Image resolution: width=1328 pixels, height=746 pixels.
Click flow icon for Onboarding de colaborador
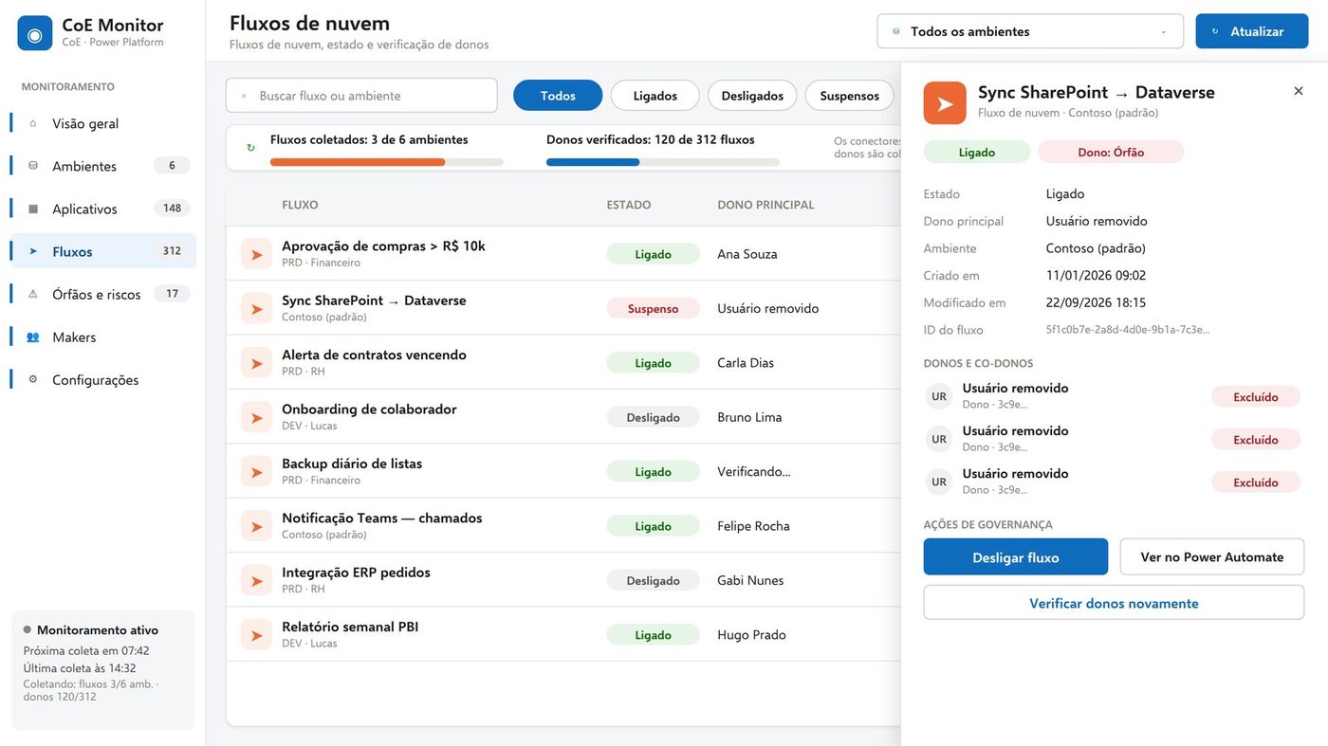[x=256, y=417]
